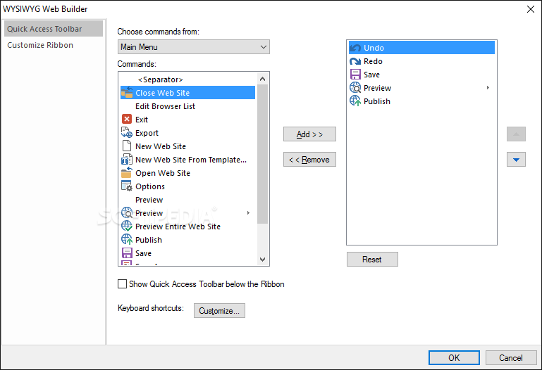Click the red Exit icon
The width and height of the screenshot is (542, 370).
coord(127,120)
